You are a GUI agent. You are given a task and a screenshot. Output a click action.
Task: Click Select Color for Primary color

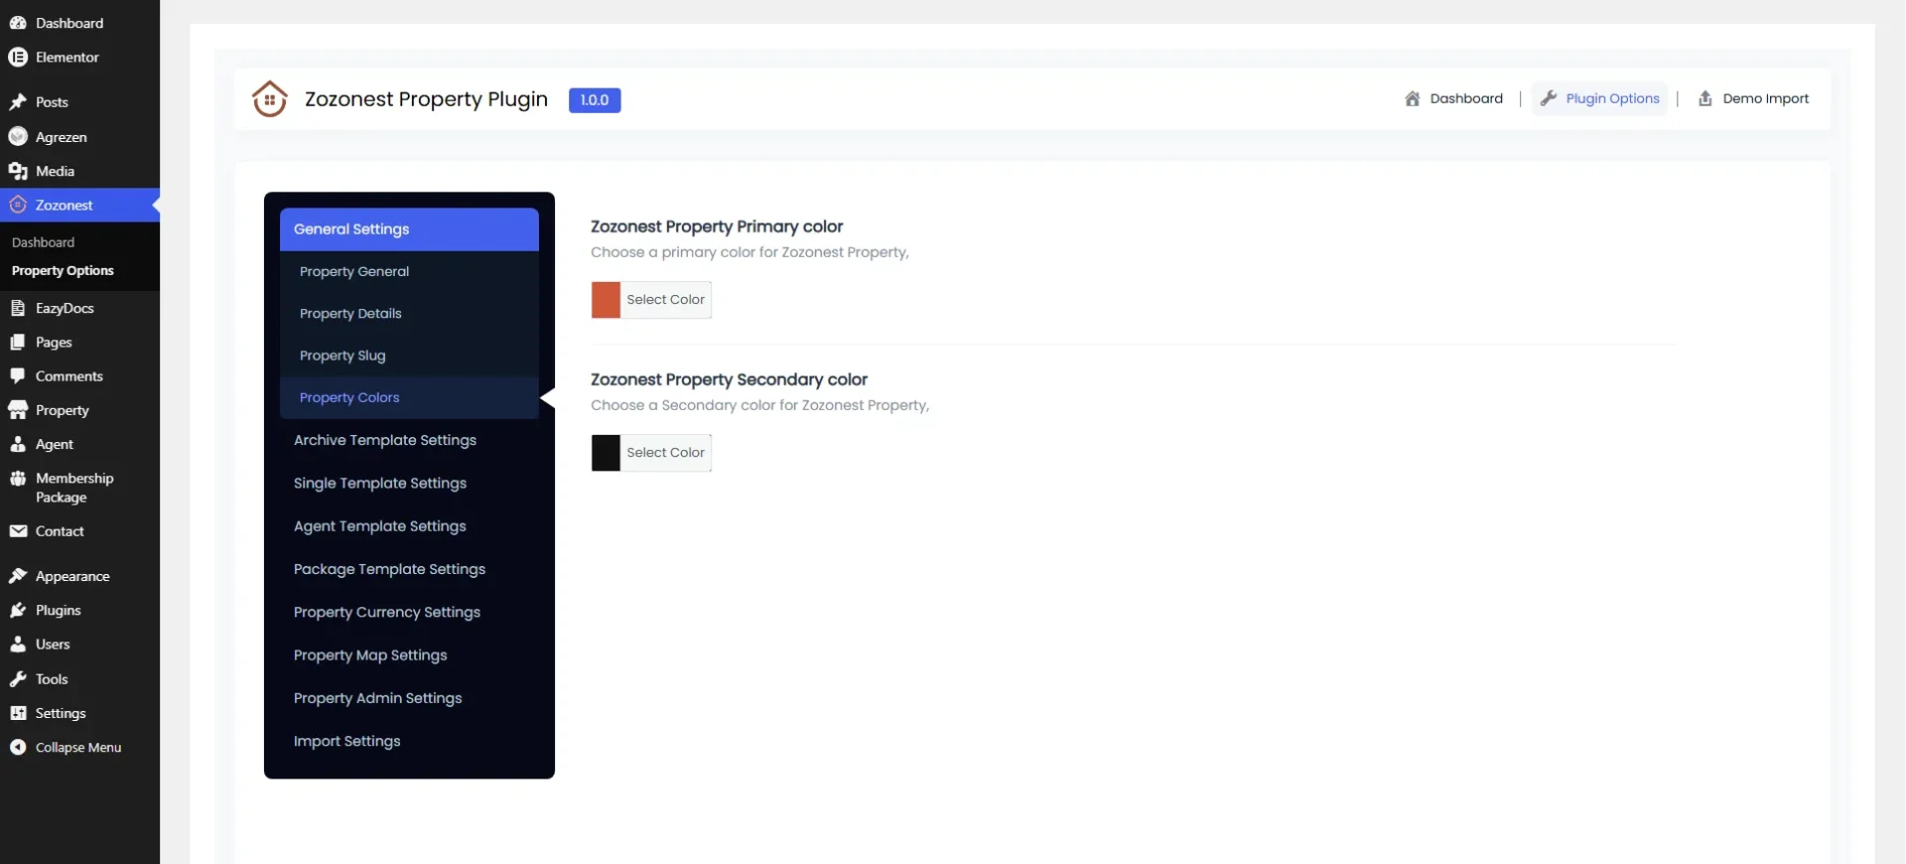coord(665,300)
